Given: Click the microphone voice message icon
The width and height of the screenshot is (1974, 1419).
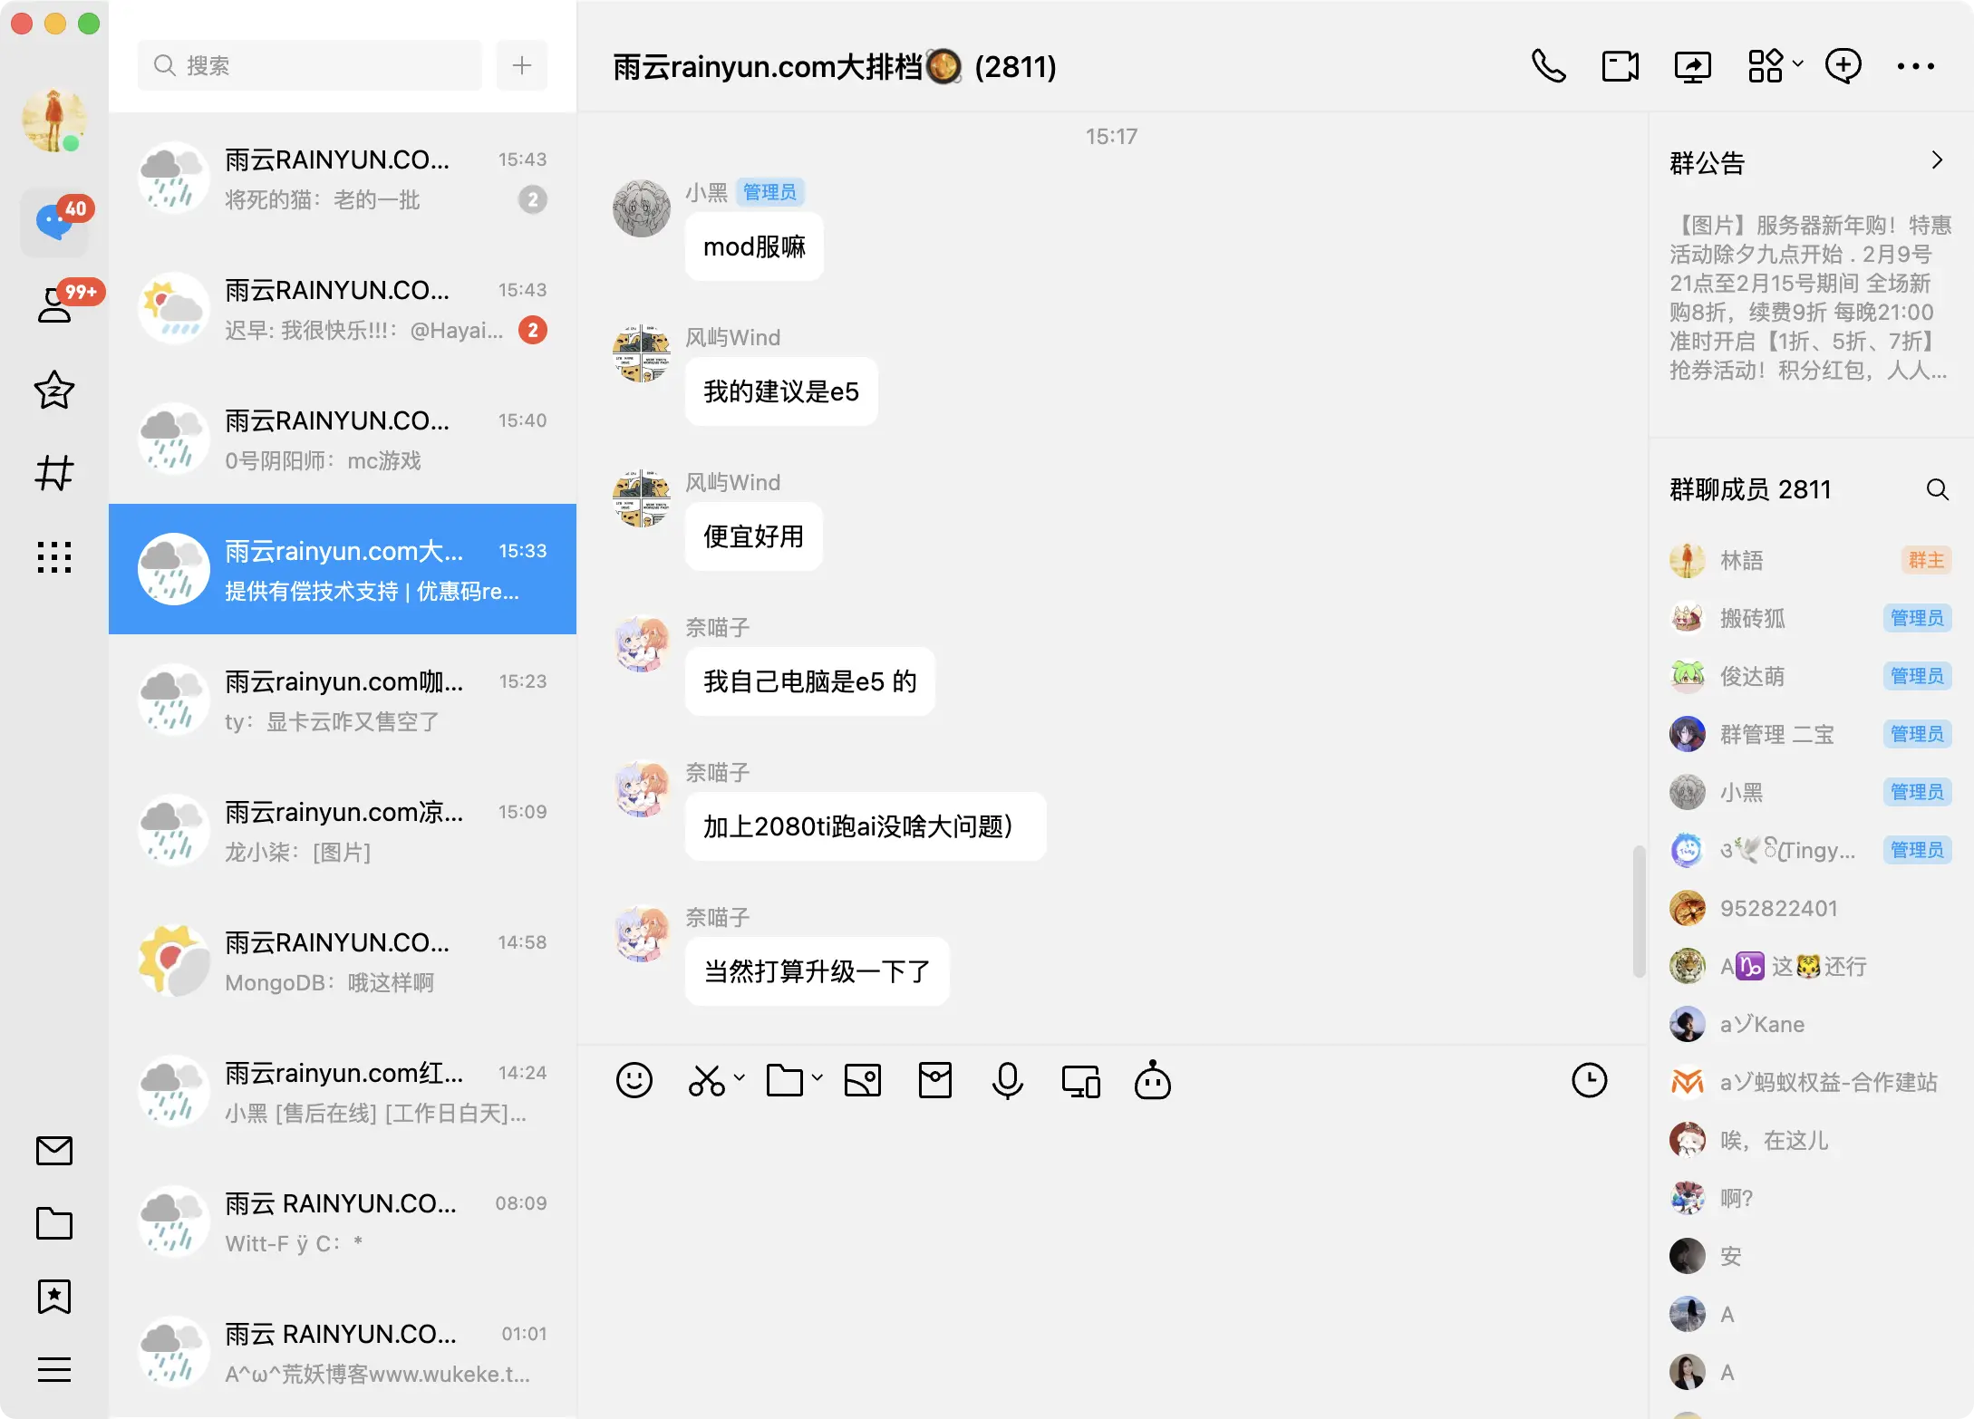Looking at the screenshot, I should coord(1007,1080).
